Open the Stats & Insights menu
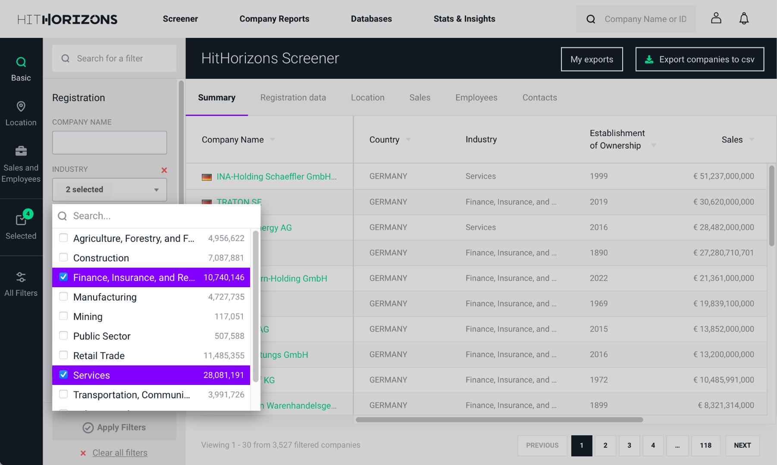The width and height of the screenshot is (777, 465). click(x=464, y=19)
